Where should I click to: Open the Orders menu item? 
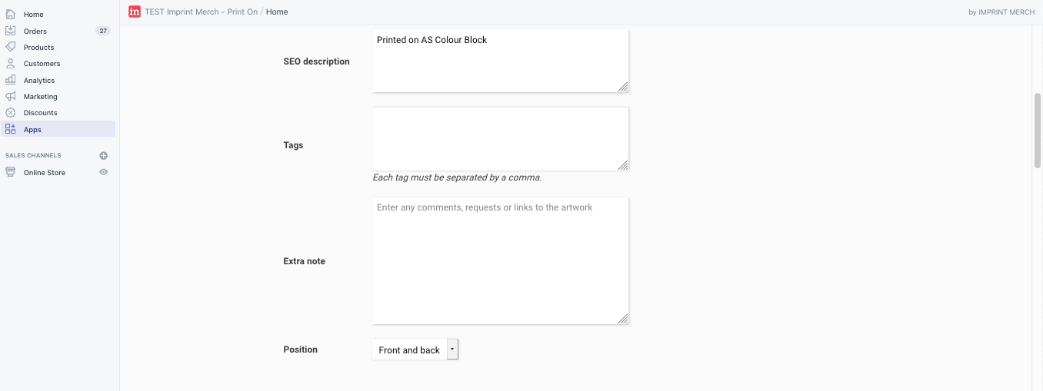point(35,31)
